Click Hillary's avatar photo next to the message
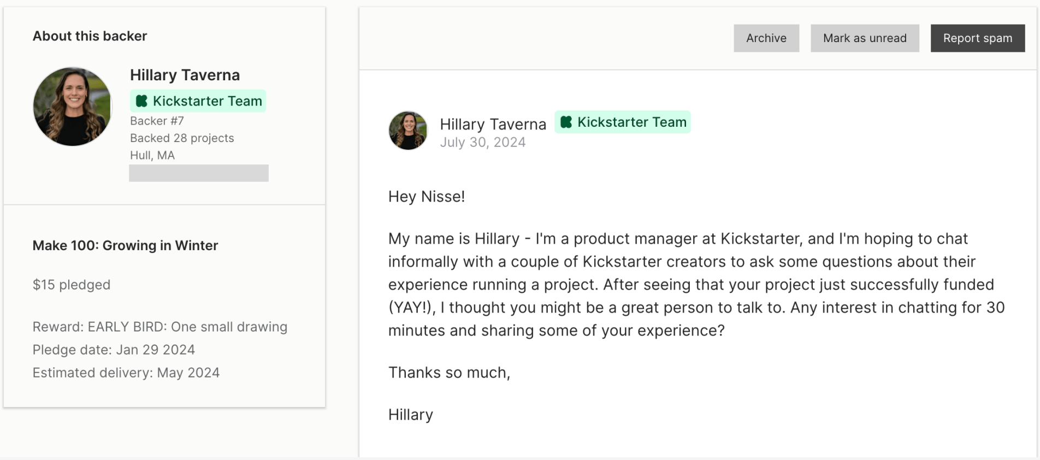 click(407, 131)
